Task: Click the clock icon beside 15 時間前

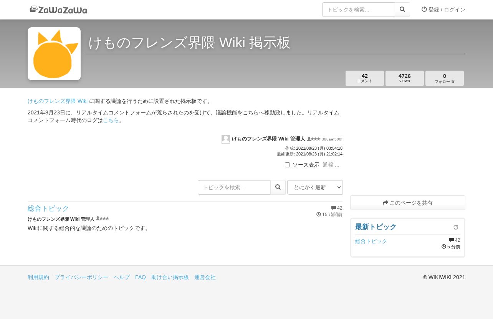Action: [x=319, y=214]
